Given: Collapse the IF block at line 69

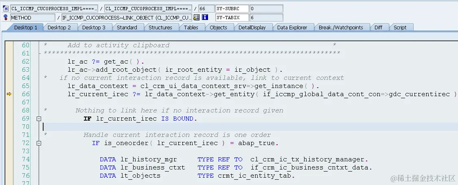Looking at the screenshot, I should coord(39,119).
